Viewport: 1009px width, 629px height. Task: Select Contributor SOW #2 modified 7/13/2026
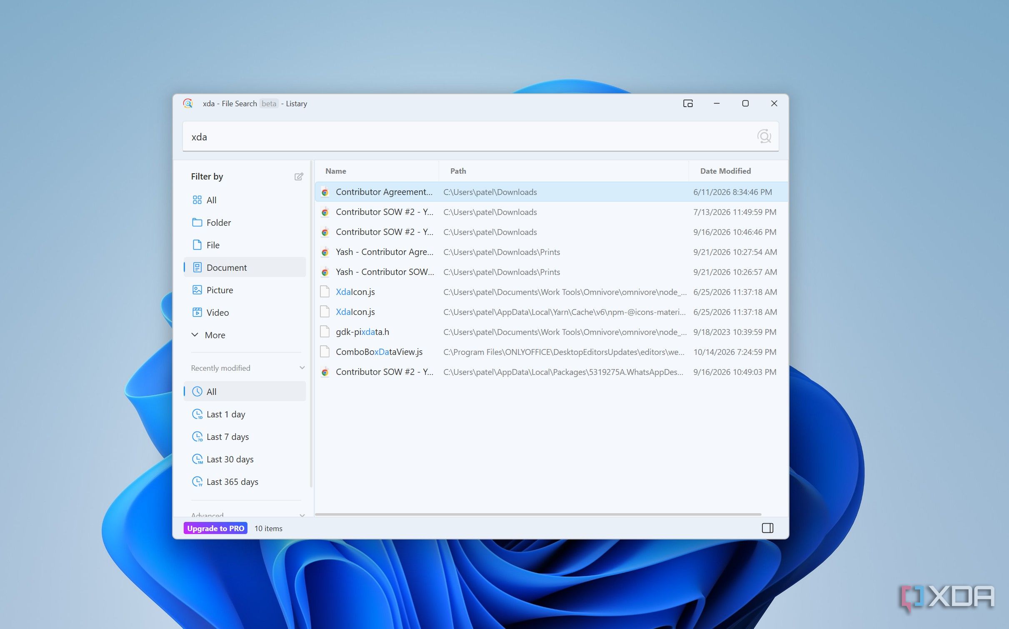click(552, 212)
